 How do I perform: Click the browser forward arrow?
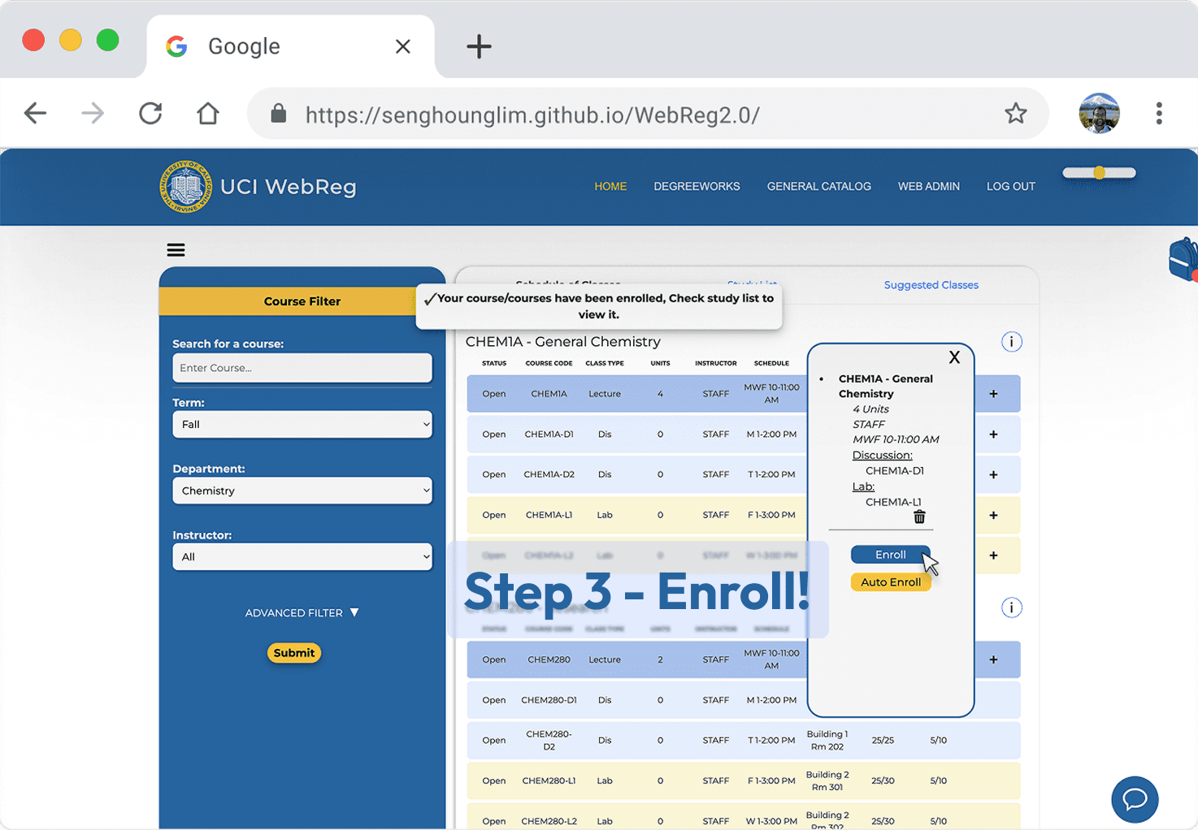click(93, 113)
